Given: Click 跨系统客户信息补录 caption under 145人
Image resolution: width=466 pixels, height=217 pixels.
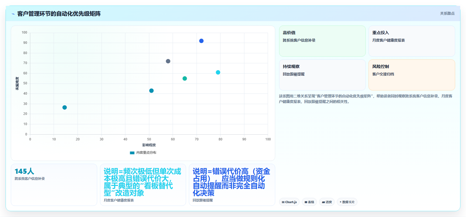Looking at the screenshot, I should tap(30, 179).
